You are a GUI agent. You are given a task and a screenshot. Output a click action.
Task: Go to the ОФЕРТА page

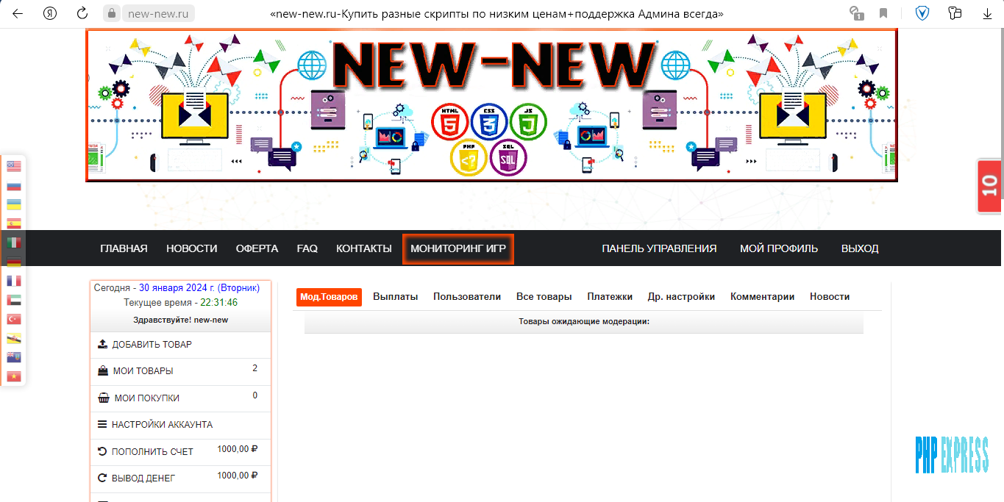click(257, 248)
